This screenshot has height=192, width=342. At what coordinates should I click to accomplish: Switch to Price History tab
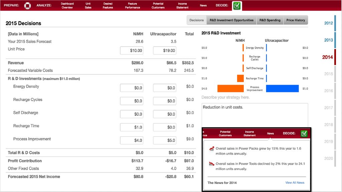296,20
